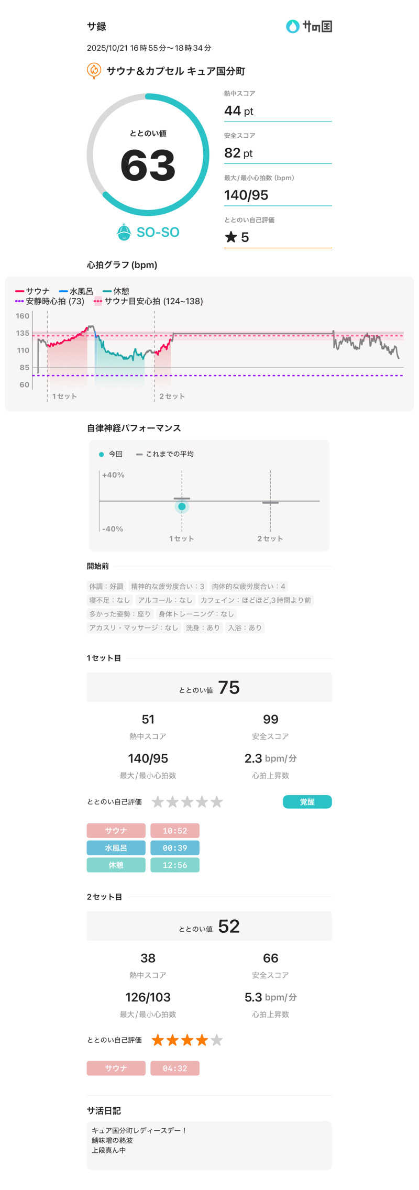The image size is (419, 1190).
Task: Select the 2セット marker on heart graph
Action: [x=172, y=396]
